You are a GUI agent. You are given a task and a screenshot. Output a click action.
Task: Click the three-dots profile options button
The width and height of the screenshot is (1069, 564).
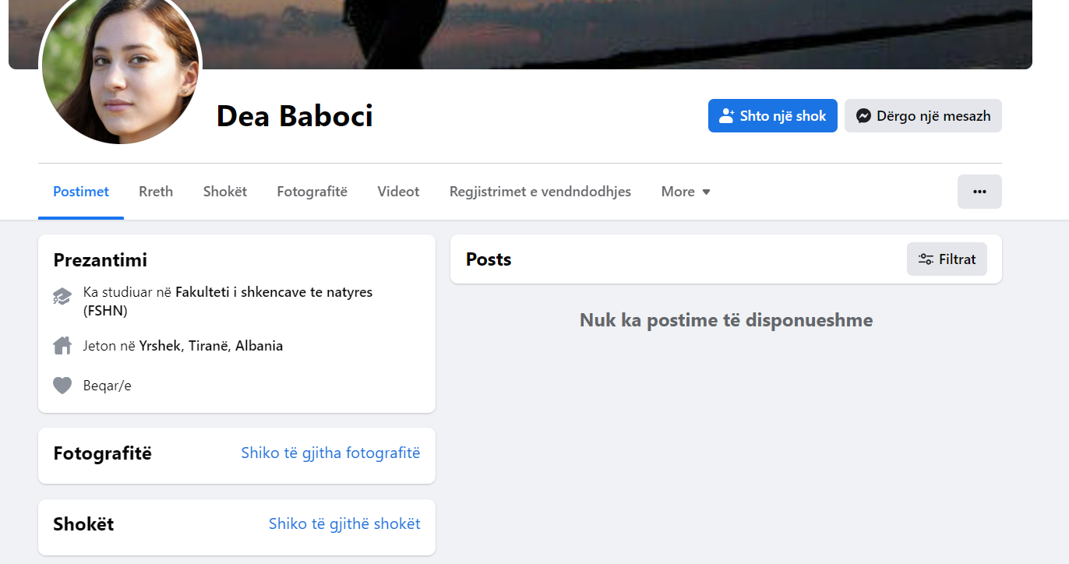(x=979, y=192)
